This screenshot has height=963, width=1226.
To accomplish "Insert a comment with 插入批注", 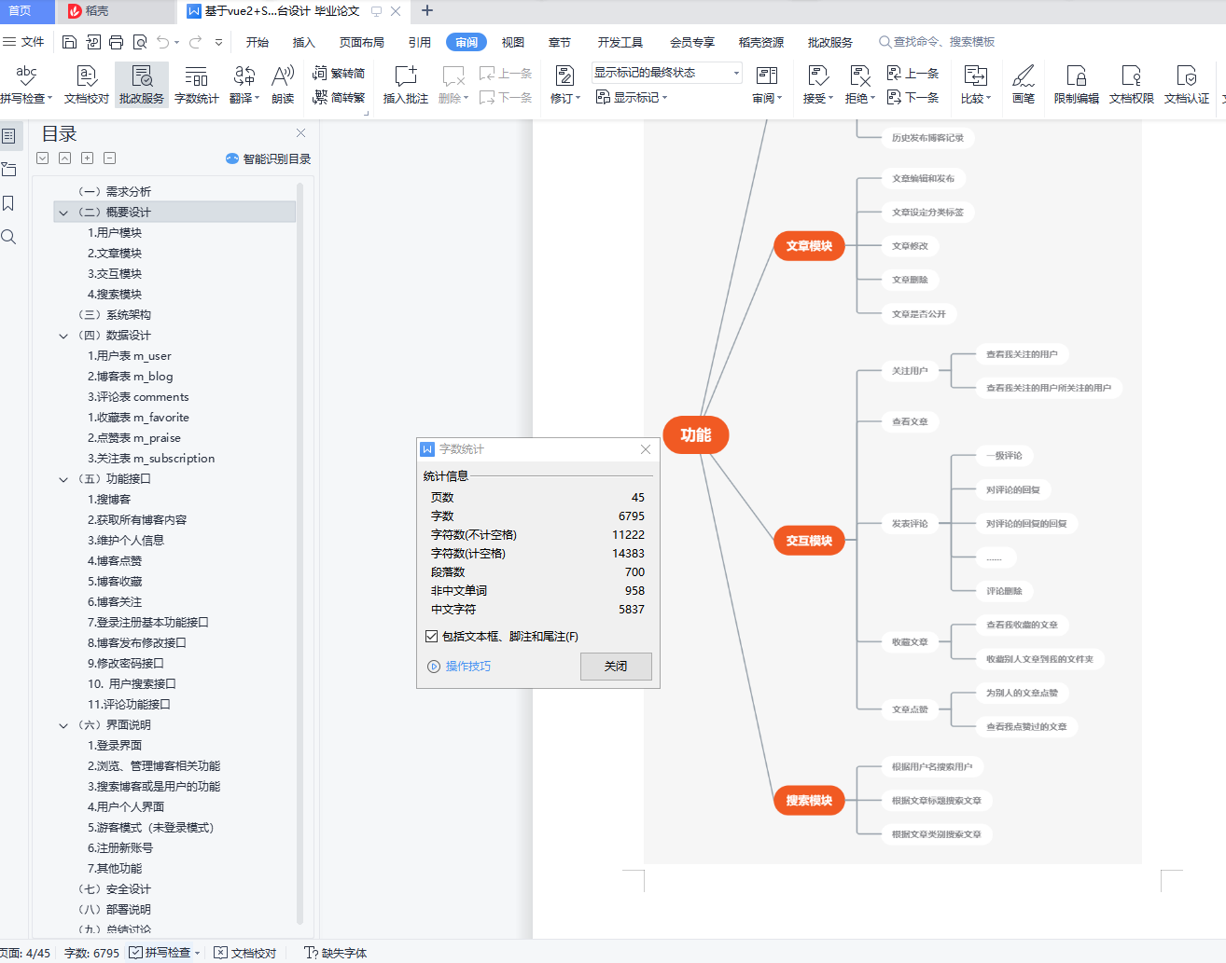I will (x=406, y=84).
